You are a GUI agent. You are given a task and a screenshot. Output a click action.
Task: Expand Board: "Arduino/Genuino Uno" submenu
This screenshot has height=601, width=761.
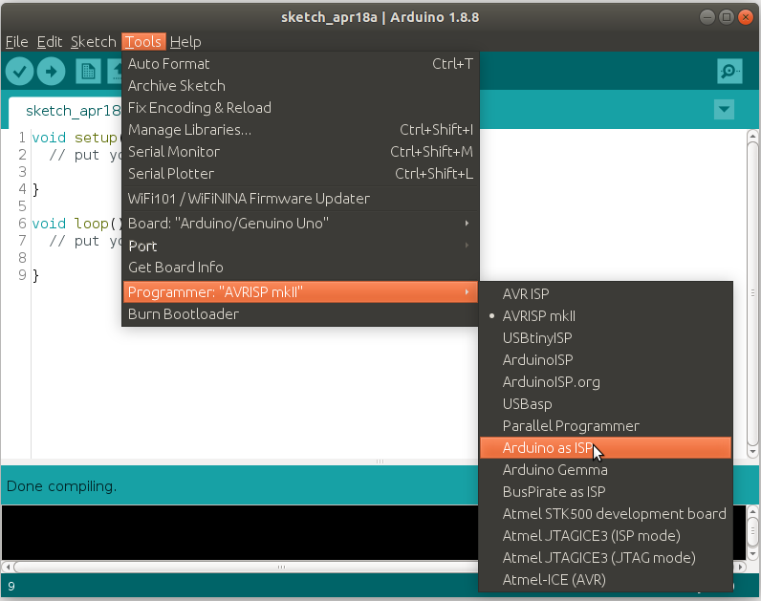(x=300, y=224)
